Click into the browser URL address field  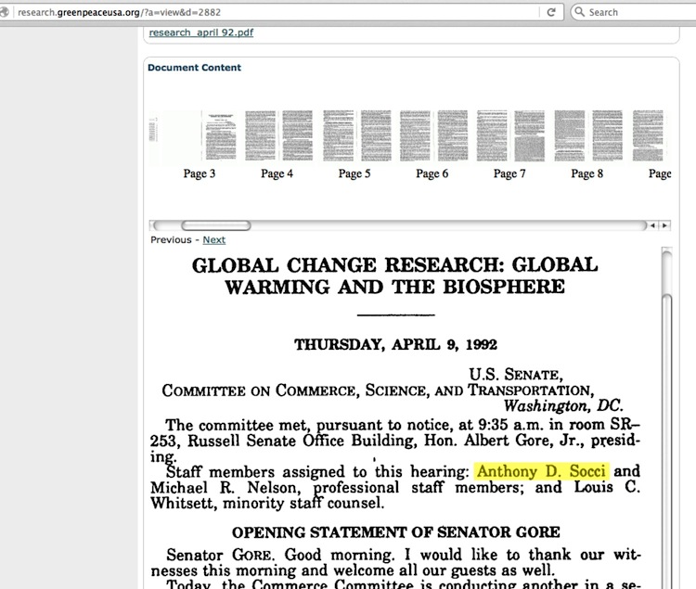(x=278, y=12)
